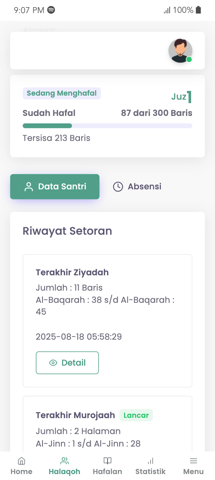
Task: Open the Juz 1 selector
Action: click(x=181, y=97)
